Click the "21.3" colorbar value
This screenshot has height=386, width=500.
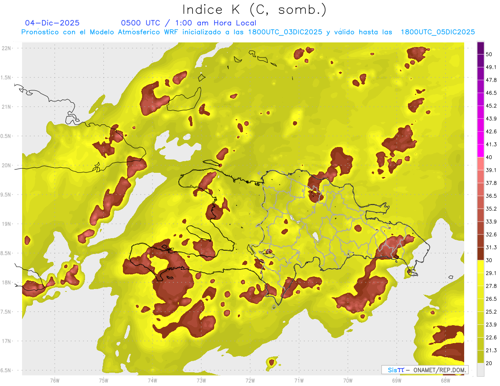coord(491,350)
